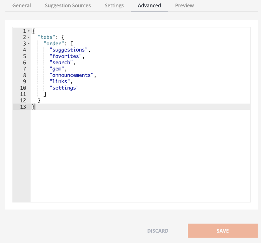
Task: Switch to the General tab
Action: (x=22, y=5)
